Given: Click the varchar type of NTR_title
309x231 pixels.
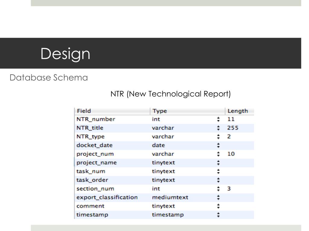Looking at the screenshot, I should (x=163, y=128).
